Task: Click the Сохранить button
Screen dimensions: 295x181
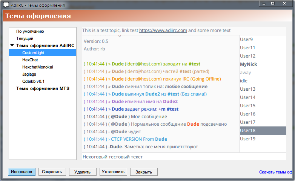Action: coord(52,172)
